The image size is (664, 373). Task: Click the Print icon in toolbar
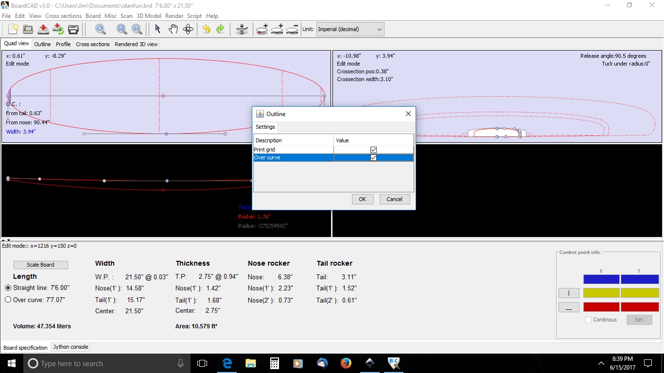tap(73, 29)
